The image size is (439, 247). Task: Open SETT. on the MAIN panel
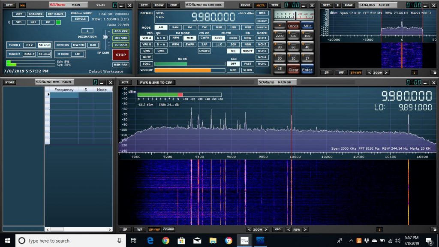click(9, 5)
